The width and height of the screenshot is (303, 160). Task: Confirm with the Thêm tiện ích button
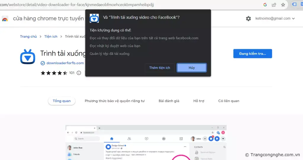[x=159, y=68]
